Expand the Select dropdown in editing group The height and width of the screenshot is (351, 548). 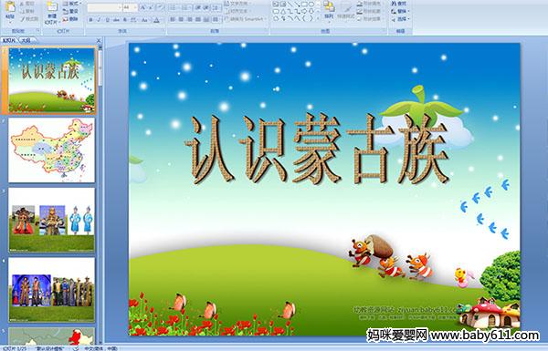(x=401, y=19)
